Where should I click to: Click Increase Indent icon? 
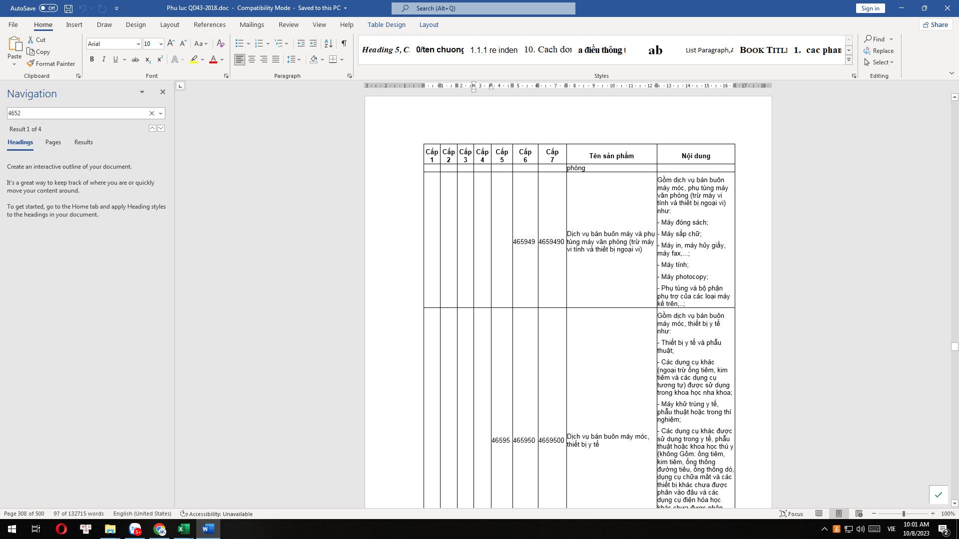point(313,43)
